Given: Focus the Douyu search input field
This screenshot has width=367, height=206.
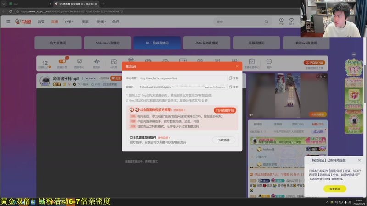Looking at the screenshot, I should tap(239, 22).
